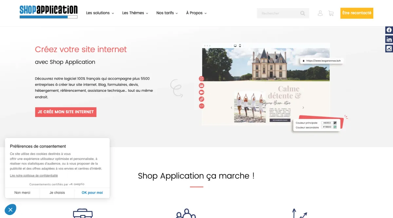Visit the LinkedIn social icon
The width and height of the screenshot is (393, 218).
click(x=389, y=39)
